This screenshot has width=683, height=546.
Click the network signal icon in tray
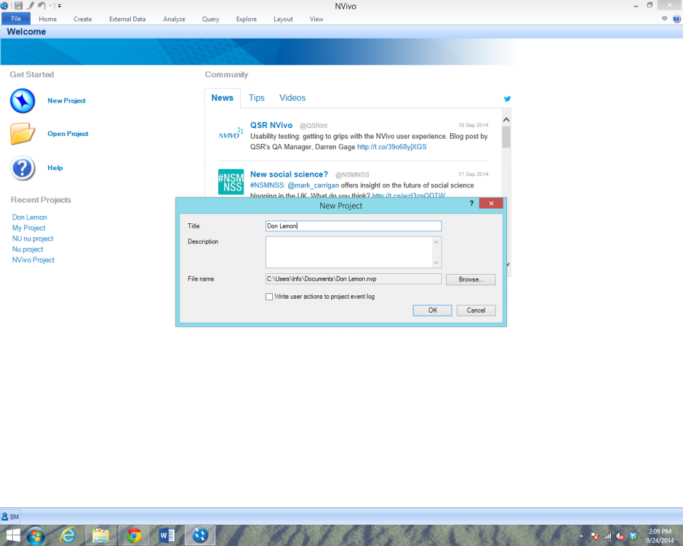coord(607,536)
